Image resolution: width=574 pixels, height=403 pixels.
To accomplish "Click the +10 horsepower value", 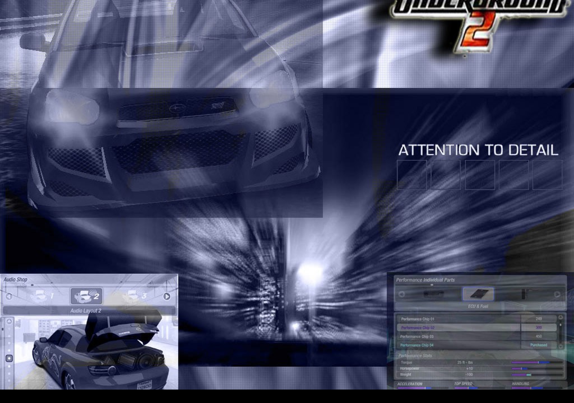I will pyautogui.click(x=469, y=369).
